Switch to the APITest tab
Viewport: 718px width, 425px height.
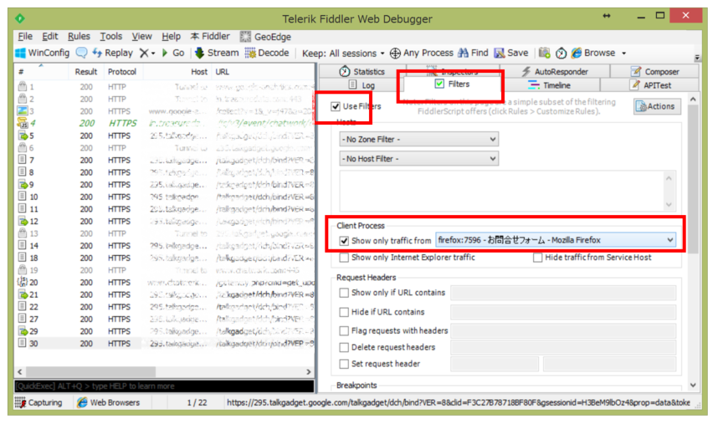pos(650,85)
